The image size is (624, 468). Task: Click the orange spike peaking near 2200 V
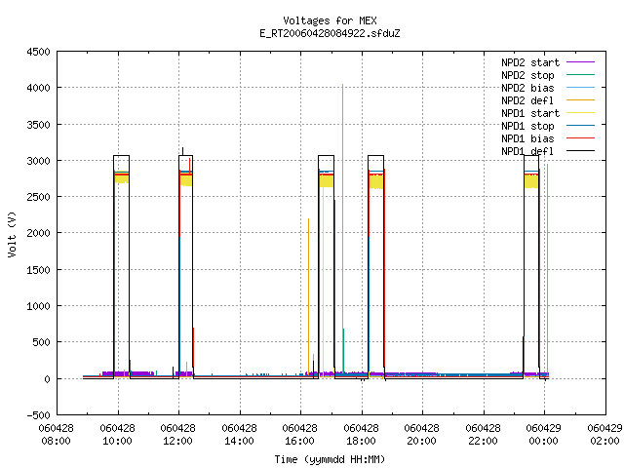click(x=308, y=294)
